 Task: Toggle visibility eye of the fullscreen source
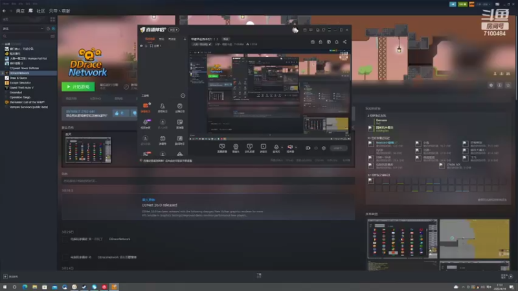point(141,46)
